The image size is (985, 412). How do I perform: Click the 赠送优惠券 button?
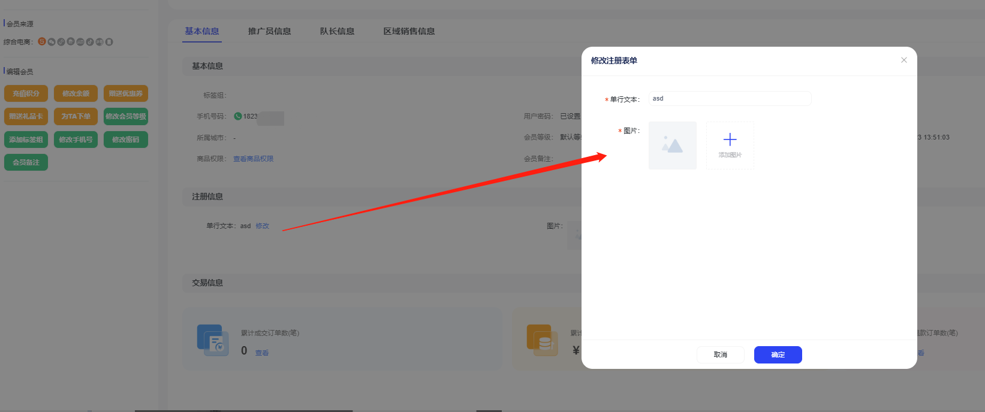coord(125,93)
